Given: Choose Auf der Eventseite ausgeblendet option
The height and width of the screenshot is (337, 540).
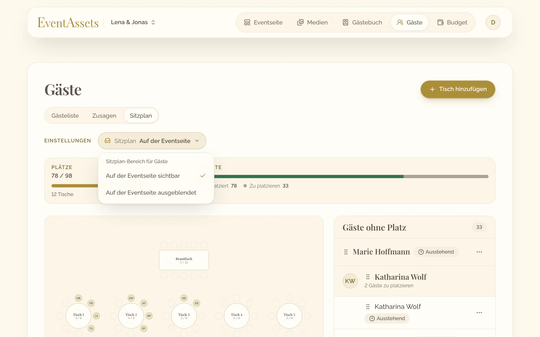Looking at the screenshot, I should (156, 193).
